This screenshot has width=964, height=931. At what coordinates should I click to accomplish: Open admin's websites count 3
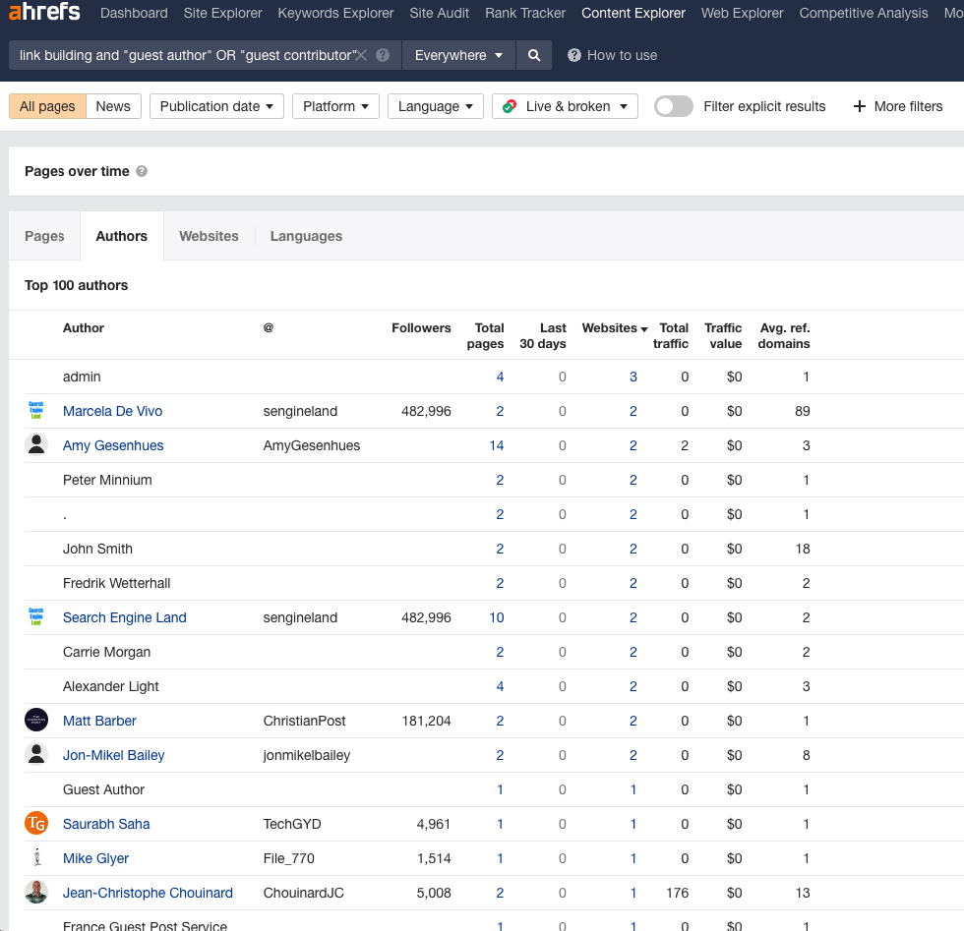pyautogui.click(x=633, y=377)
